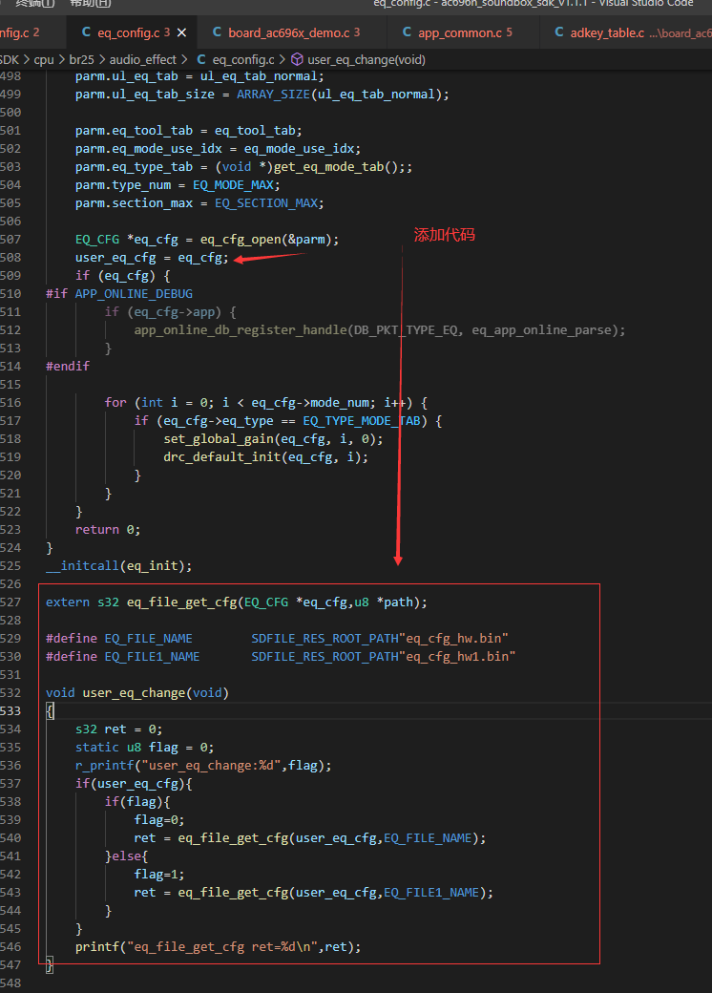Viewport: 712px width, 993px height.
Task: Click 'EQ_CFG *eq_cfg = eq_cfg_open(&parm);' line
Action: pyautogui.click(x=207, y=240)
